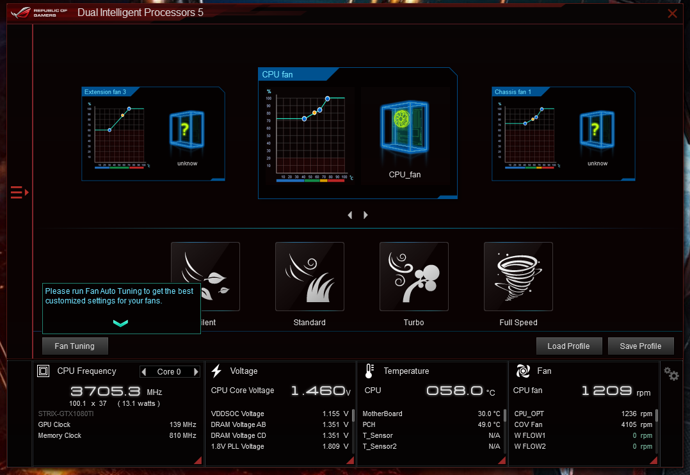Click the VDDSOC Voltage row

click(280, 414)
